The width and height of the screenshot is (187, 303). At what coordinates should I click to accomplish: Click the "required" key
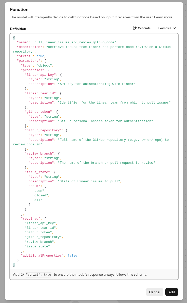point(31,219)
